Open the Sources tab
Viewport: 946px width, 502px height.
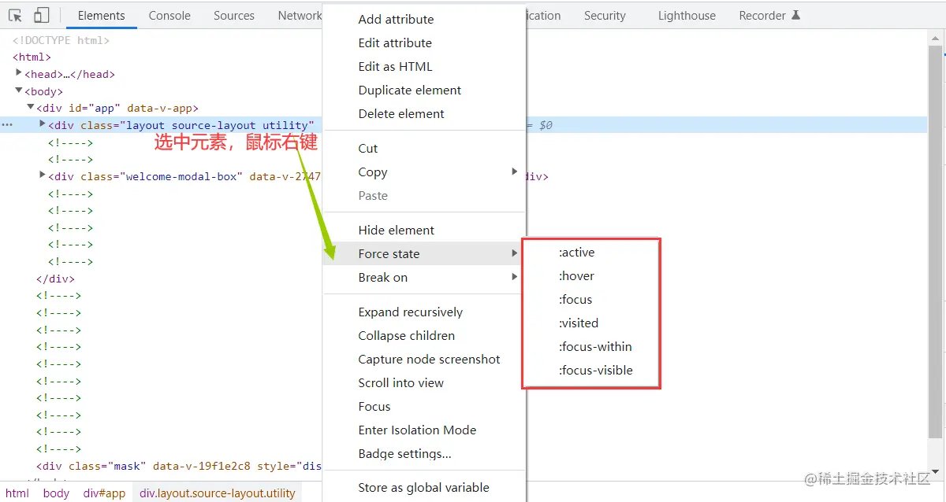click(x=234, y=16)
